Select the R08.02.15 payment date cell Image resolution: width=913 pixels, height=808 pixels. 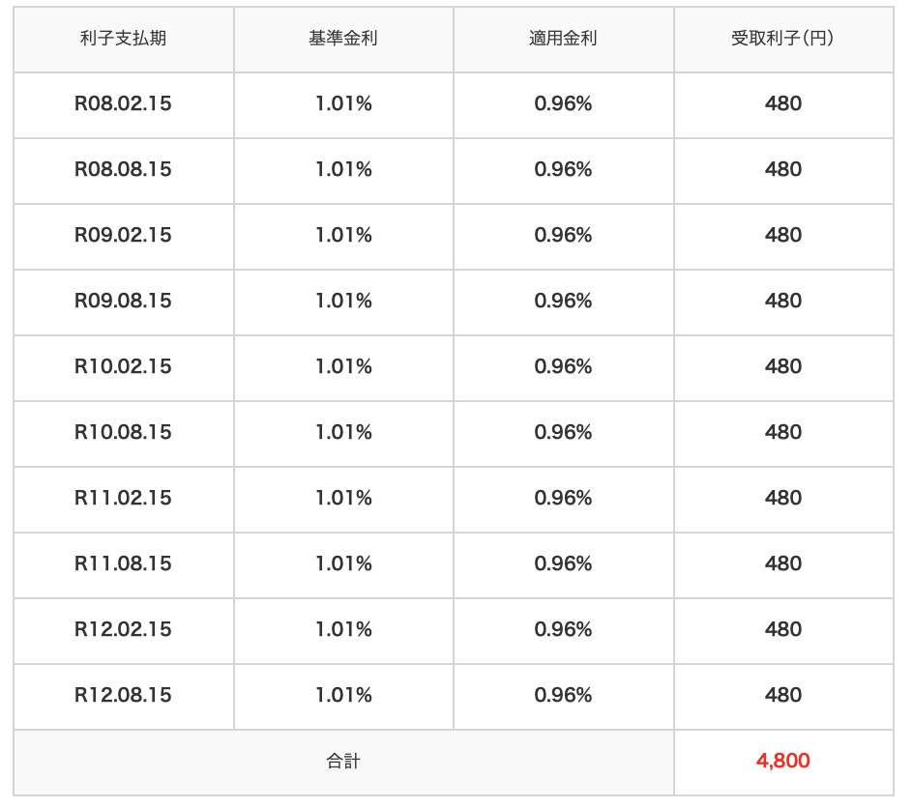pyautogui.click(x=123, y=103)
